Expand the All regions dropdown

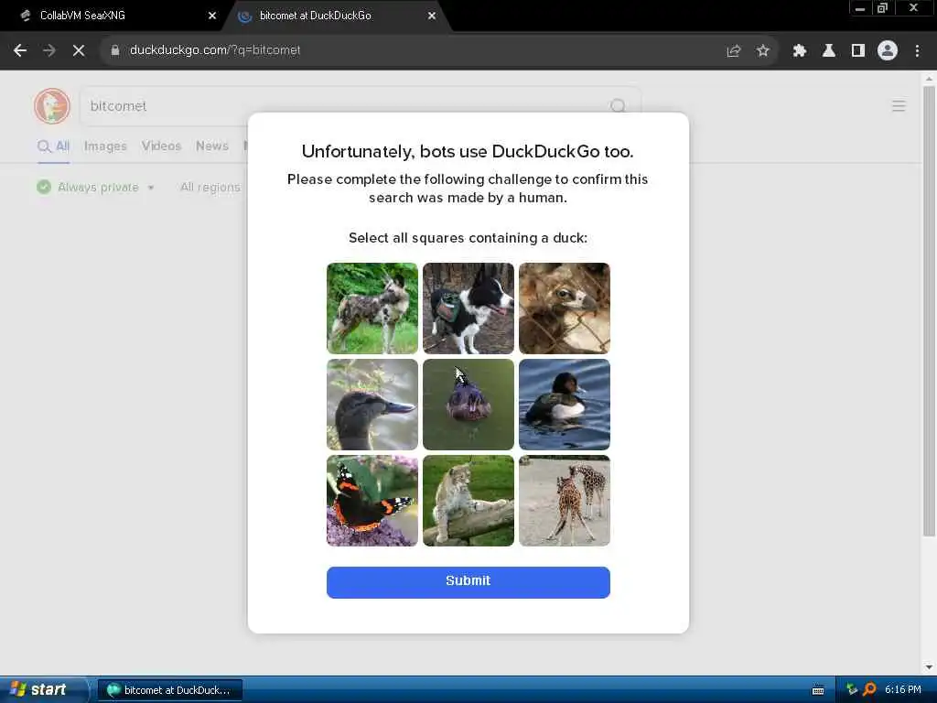210,187
